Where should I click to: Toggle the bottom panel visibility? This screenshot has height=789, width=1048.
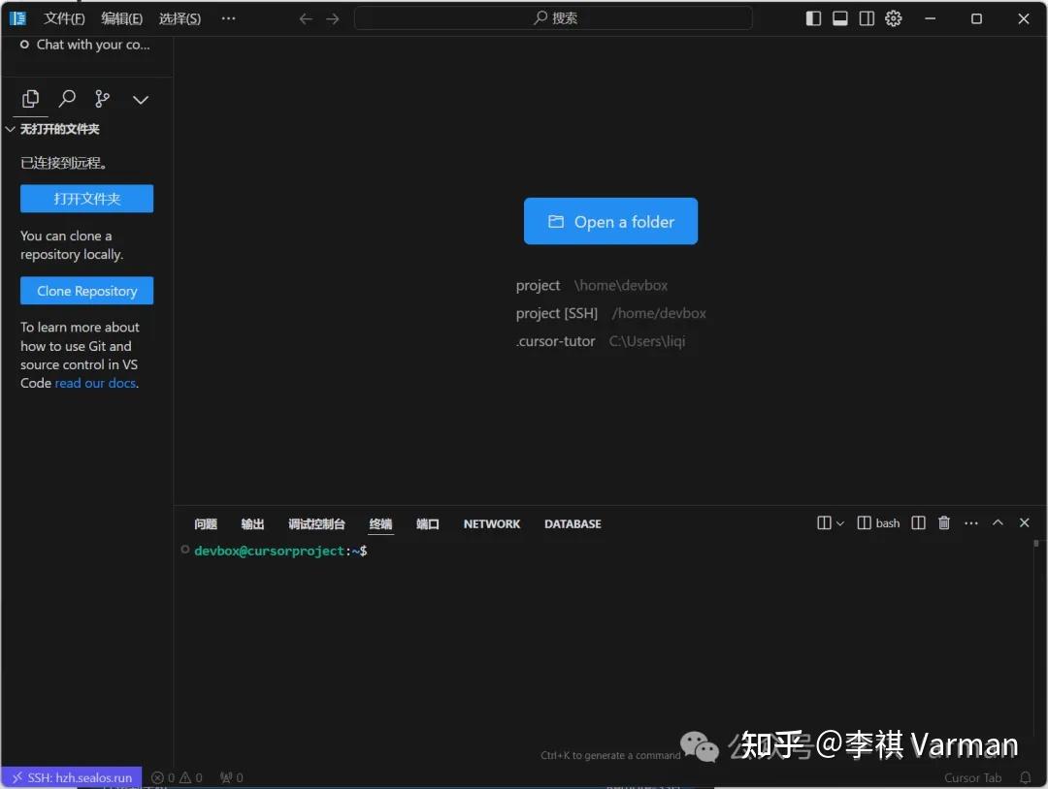[x=839, y=17]
